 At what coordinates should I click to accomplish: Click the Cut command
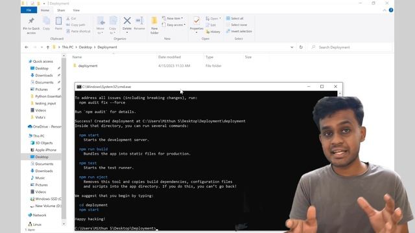pos(71,19)
